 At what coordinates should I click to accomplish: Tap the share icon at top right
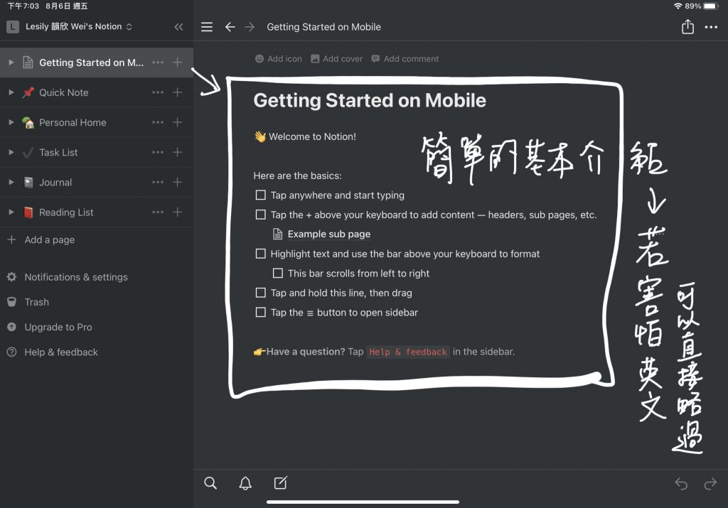click(x=687, y=27)
